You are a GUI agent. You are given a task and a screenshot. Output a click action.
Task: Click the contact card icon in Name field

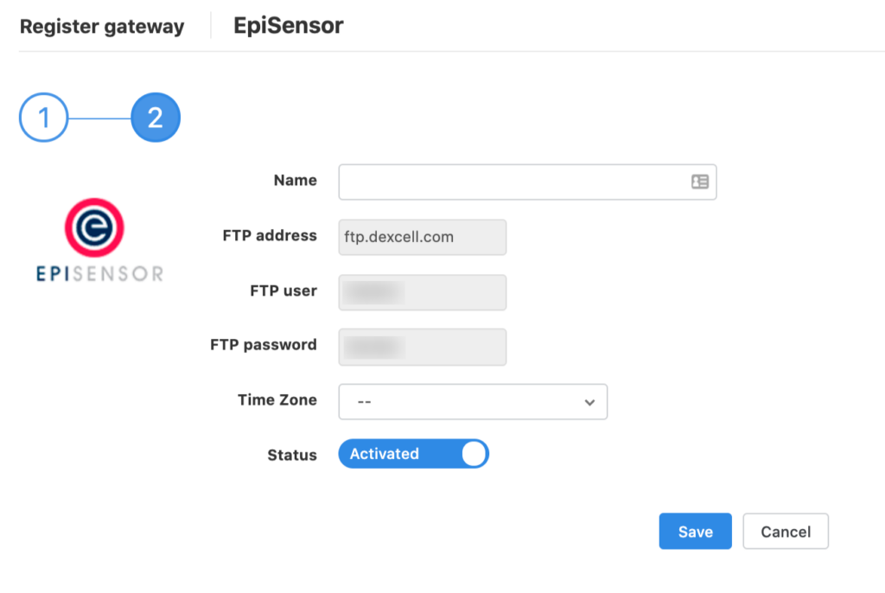(x=699, y=182)
